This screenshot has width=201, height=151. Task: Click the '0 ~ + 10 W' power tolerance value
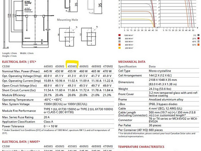click(x=51, y=126)
